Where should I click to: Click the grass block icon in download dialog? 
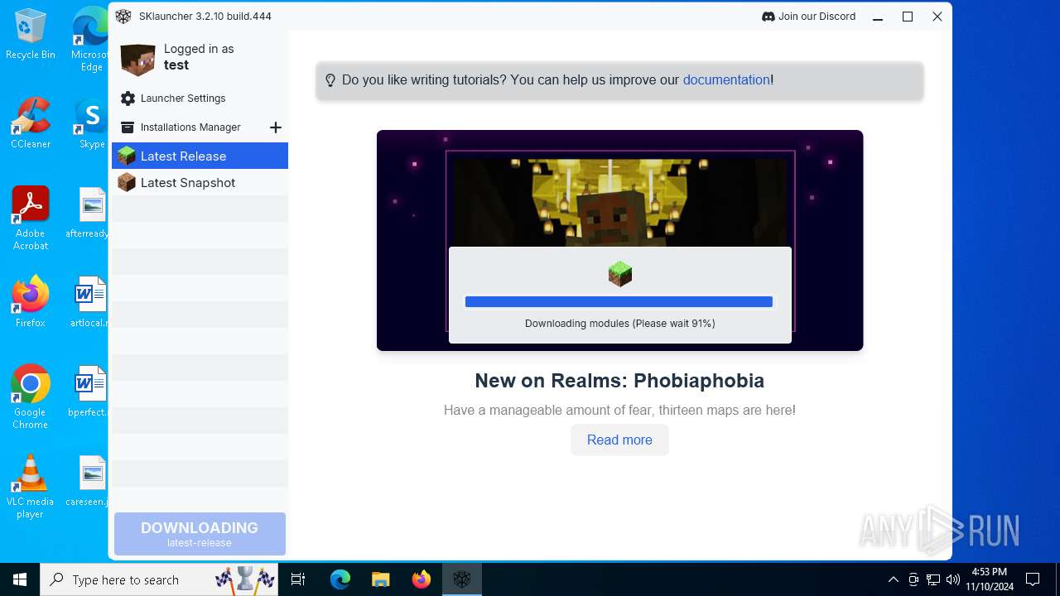[x=619, y=273]
